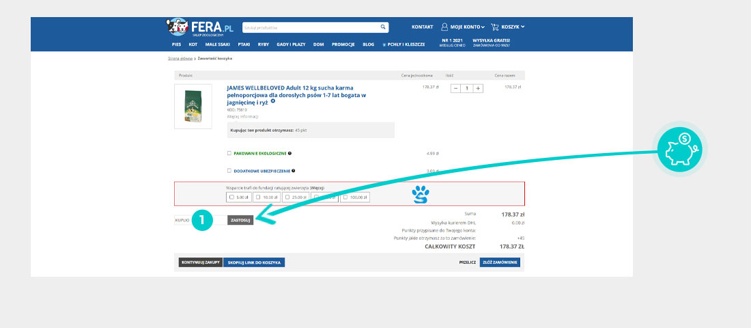Image resolution: width=751 pixels, height=328 pixels.
Task: Focus the product search field
Action: point(311,27)
